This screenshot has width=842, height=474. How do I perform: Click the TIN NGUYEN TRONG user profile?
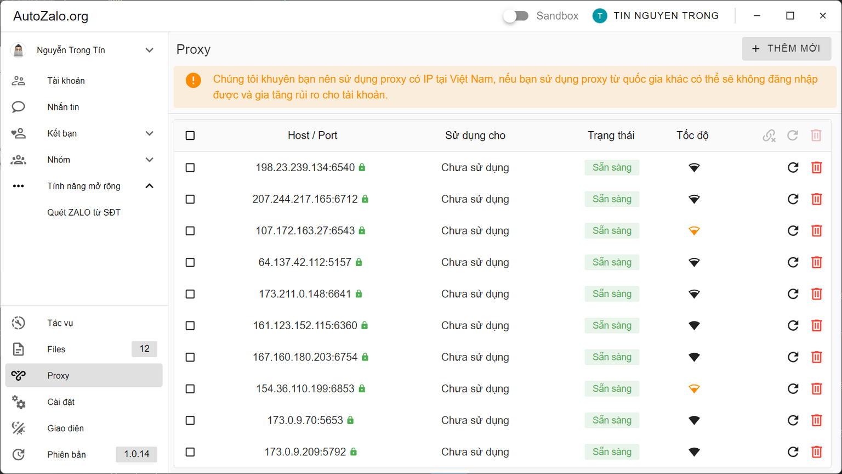pyautogui.click(x=656, y=16)
